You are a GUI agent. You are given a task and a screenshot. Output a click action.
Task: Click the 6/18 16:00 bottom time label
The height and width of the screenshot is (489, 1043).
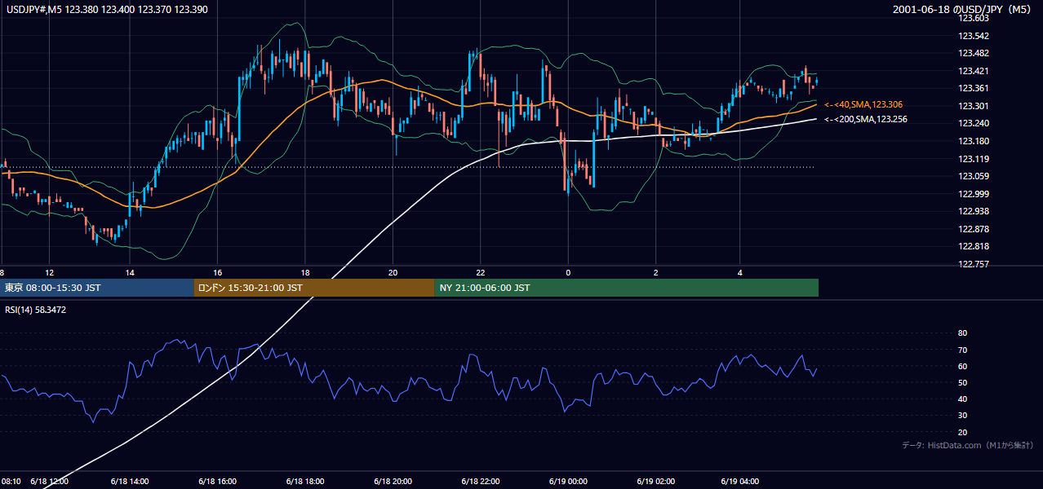pyautogui.click(x=217, y=481)
